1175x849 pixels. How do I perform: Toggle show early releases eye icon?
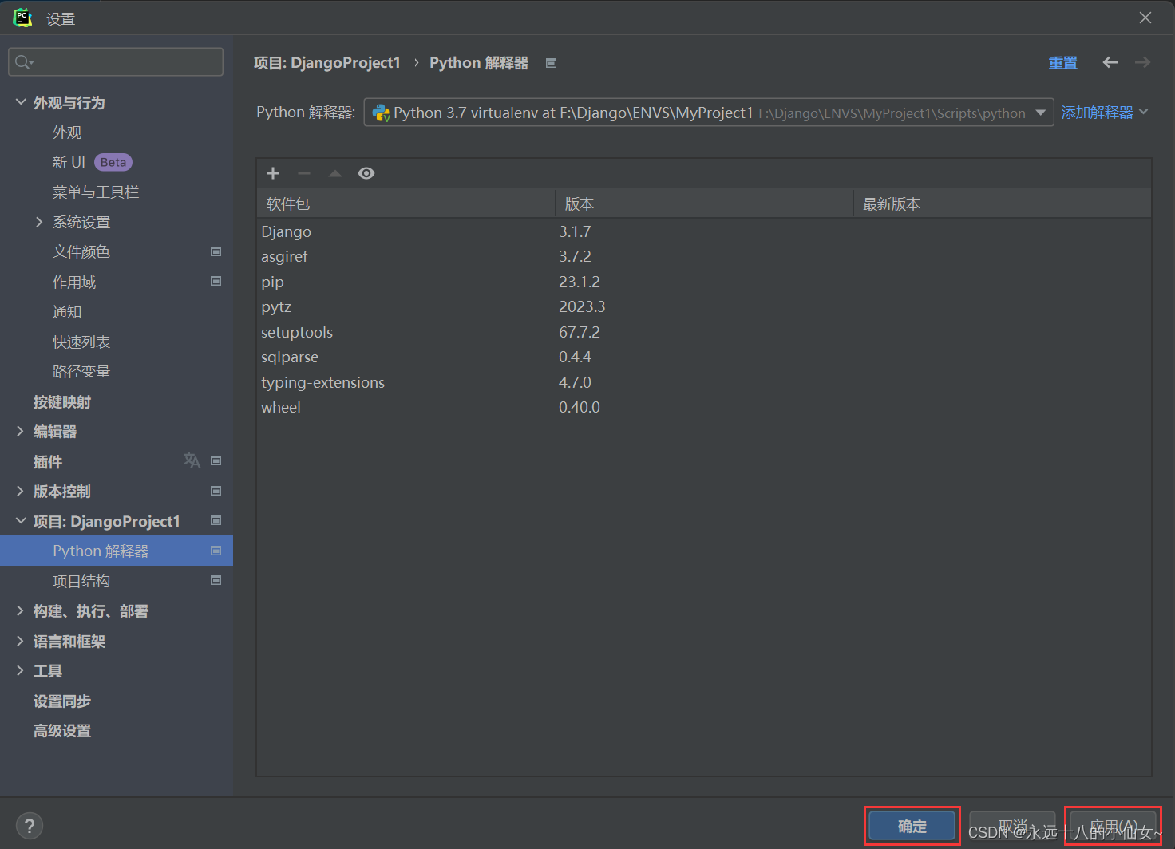point(366,173)
